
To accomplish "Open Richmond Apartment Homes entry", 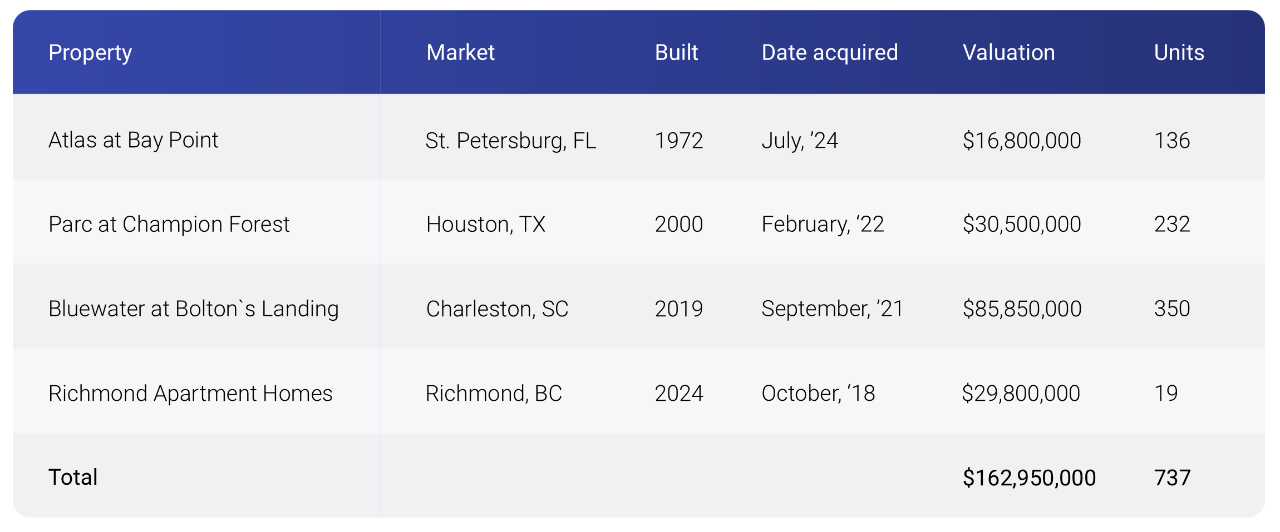I will 190,393.
